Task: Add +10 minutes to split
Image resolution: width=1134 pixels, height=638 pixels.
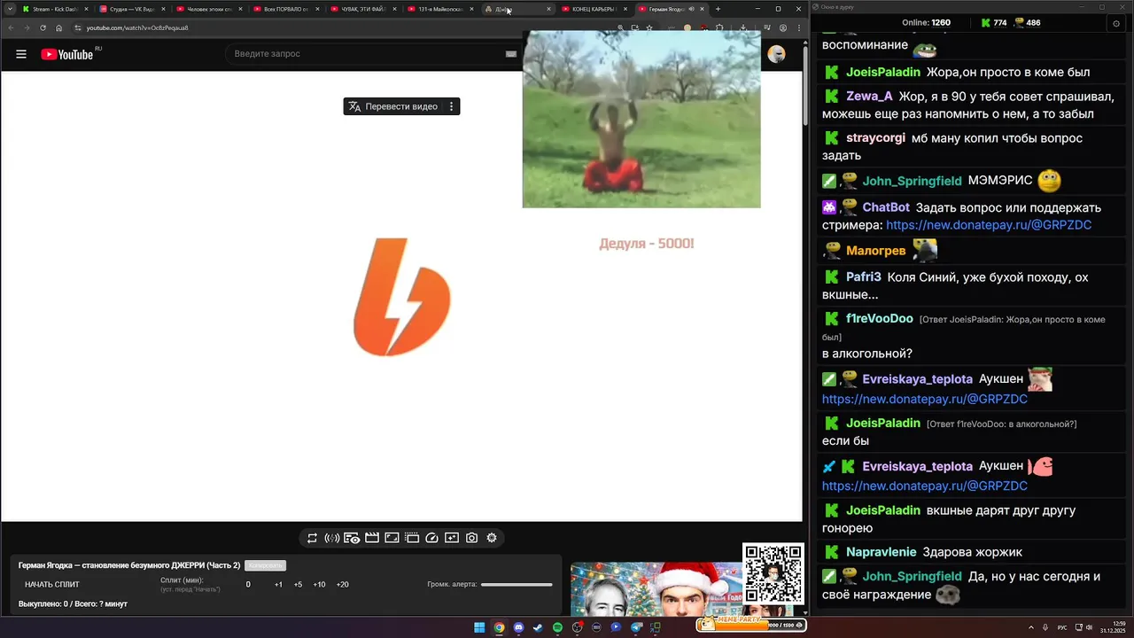Action: click(319, 585)
